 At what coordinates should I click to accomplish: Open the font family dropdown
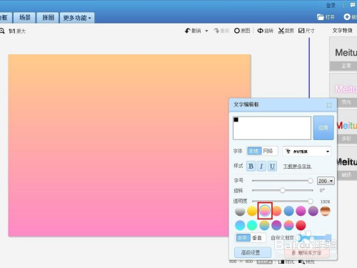tap(307, 152)
